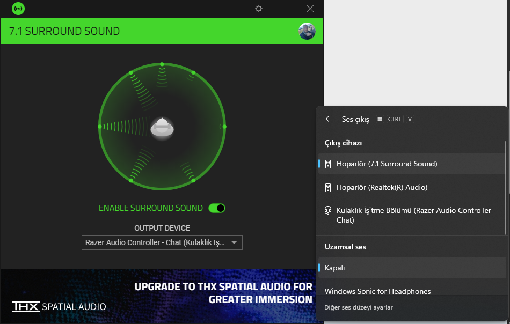
Task: Click headset icon beside Kulaklık İşitme Bölümü
Action: click(328, 210)
